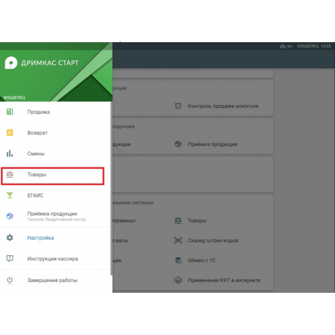Click the Завершение работы power icon
This screenshot has height=335, width=335.
tap(9, 280)
